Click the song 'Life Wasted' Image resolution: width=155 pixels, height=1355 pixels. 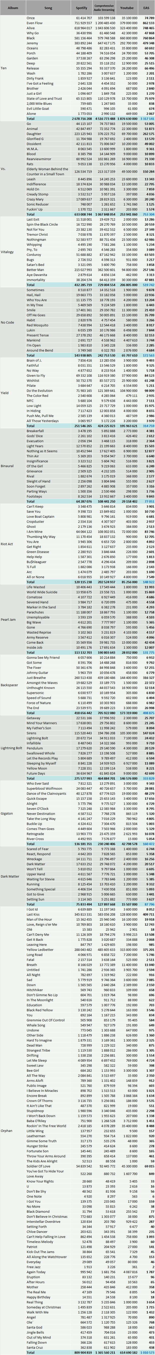(36, 586)
